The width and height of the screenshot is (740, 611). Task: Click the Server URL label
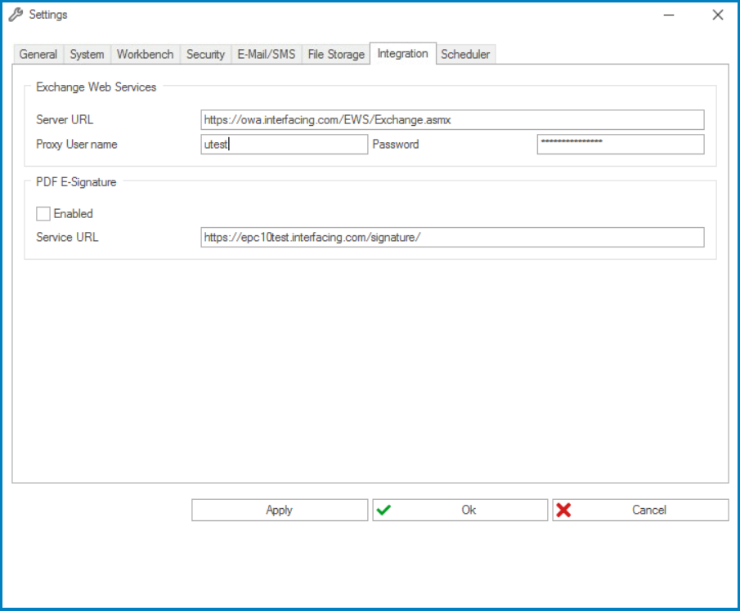65,120
